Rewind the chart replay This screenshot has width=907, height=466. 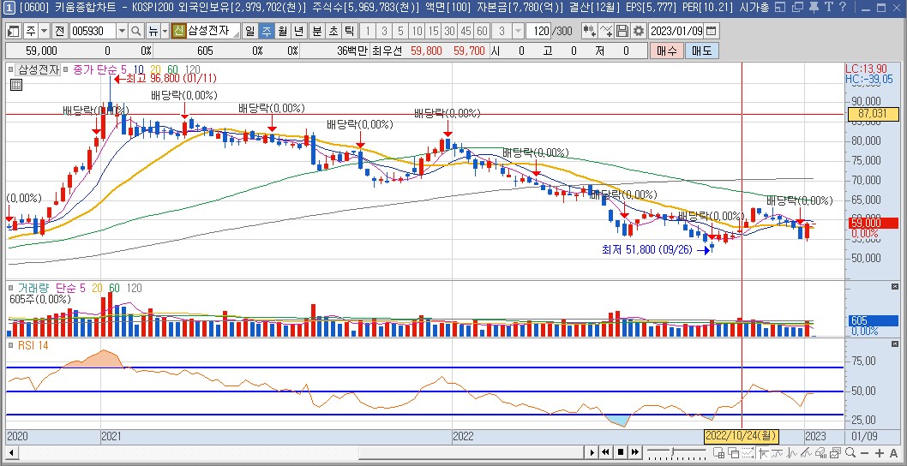click(605, 452)
